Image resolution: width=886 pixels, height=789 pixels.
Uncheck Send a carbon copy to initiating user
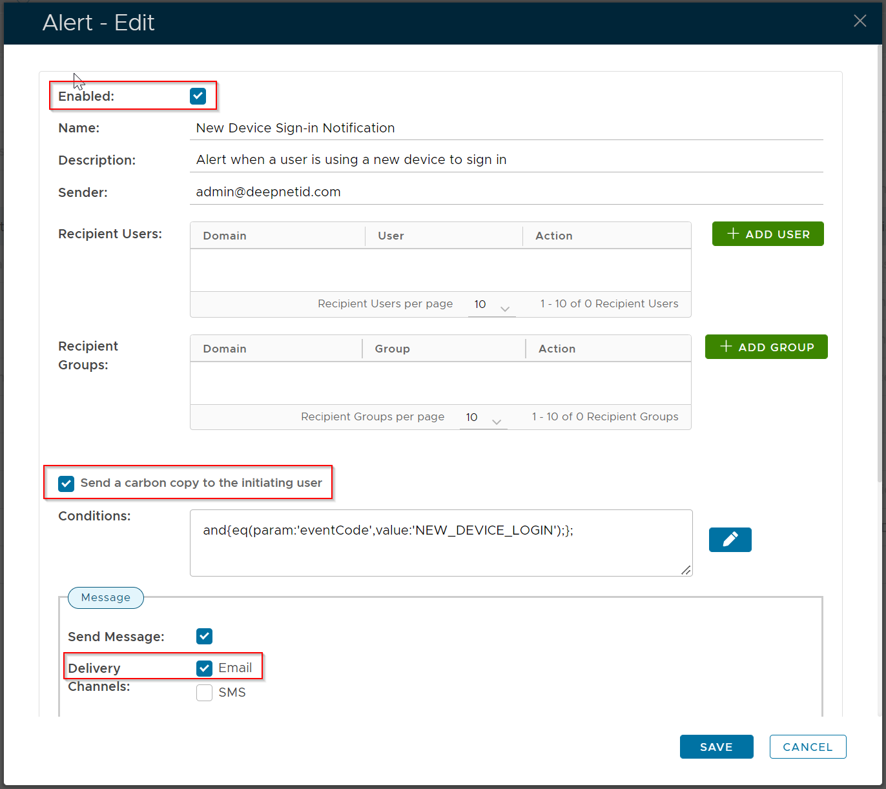pyautogui.click(x=67, y=484)
